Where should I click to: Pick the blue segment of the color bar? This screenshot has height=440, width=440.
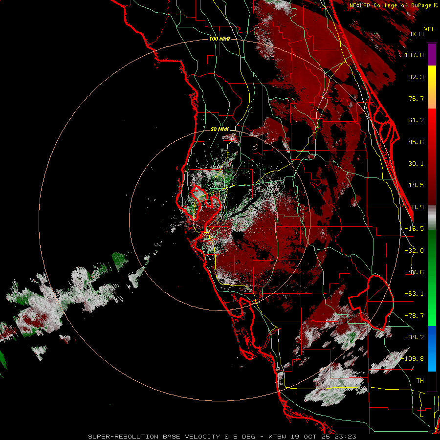coord(432,349)
